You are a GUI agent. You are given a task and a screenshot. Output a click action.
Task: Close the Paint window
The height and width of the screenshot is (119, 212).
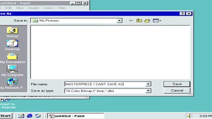coord(85,3)
